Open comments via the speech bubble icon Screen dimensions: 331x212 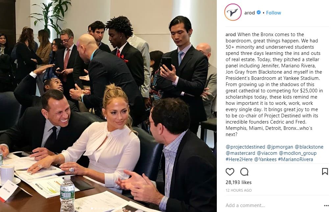coord(244,172)
